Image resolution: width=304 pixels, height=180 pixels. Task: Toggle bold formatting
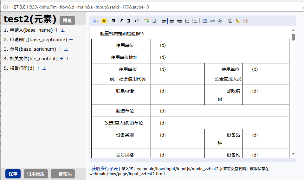coord(114,21)
